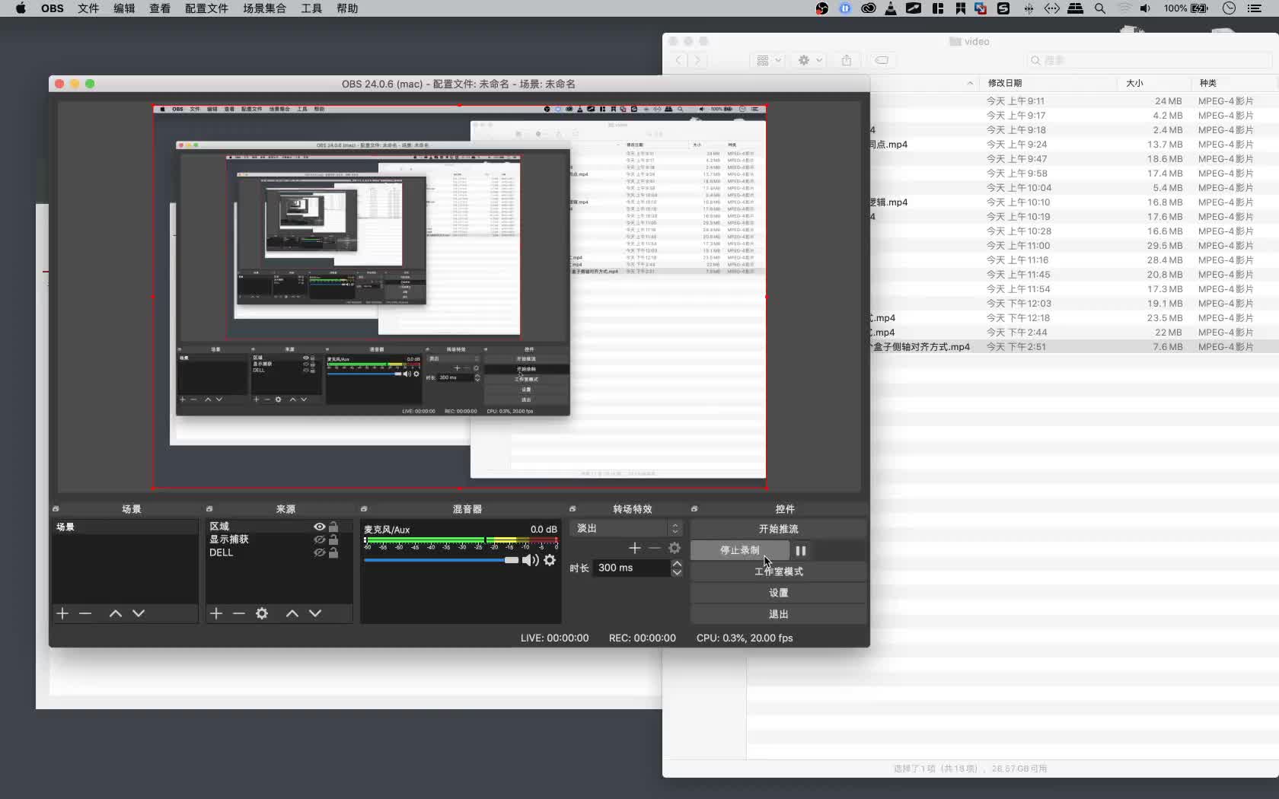Click Finder share icon in video window
This screenshot has width=1279, height=799.
point(847,60)
